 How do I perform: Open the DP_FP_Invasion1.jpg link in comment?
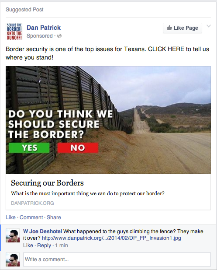point(111,238)
